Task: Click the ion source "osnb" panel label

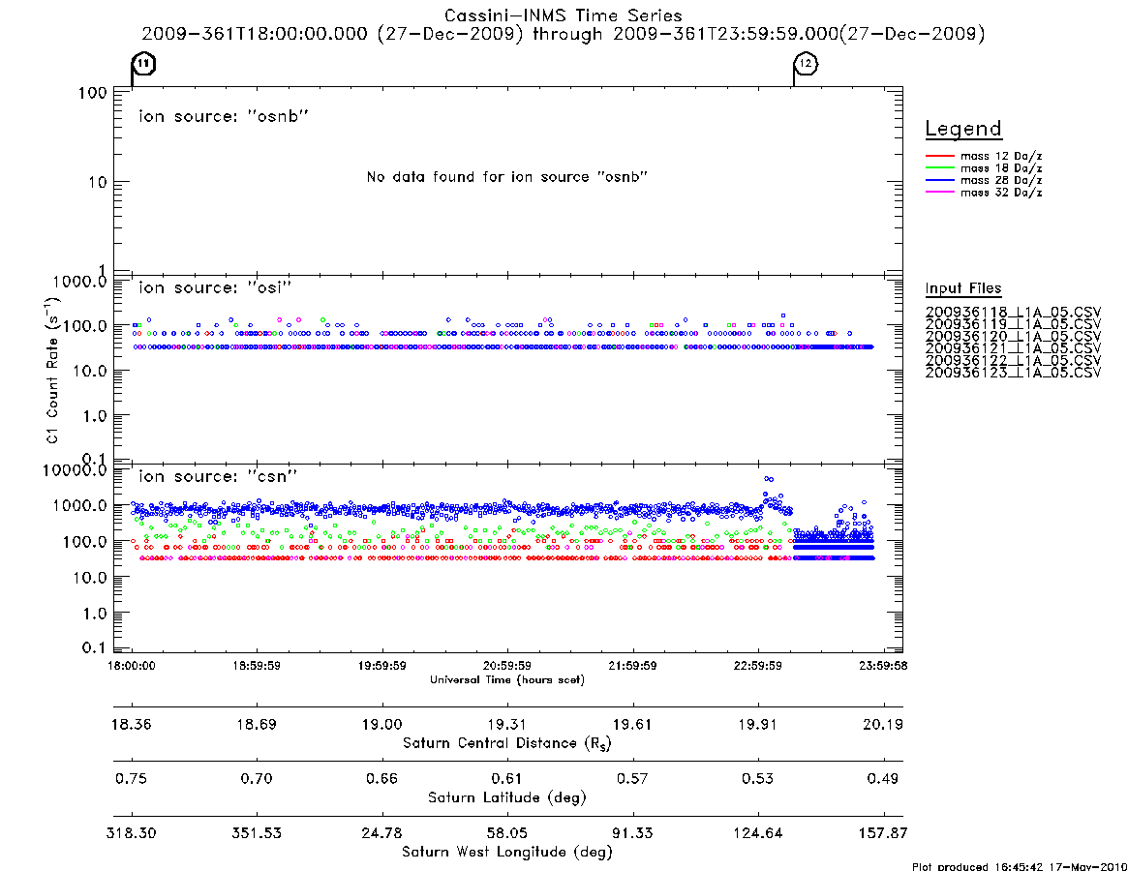Action: [224, 116]
